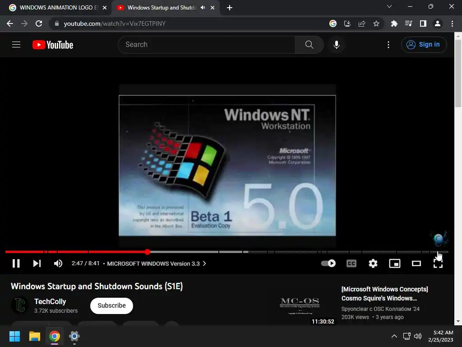The height and width of the screenshot is (347, 462).
Task: Open miniplayer mode
Action: point(394,263)
